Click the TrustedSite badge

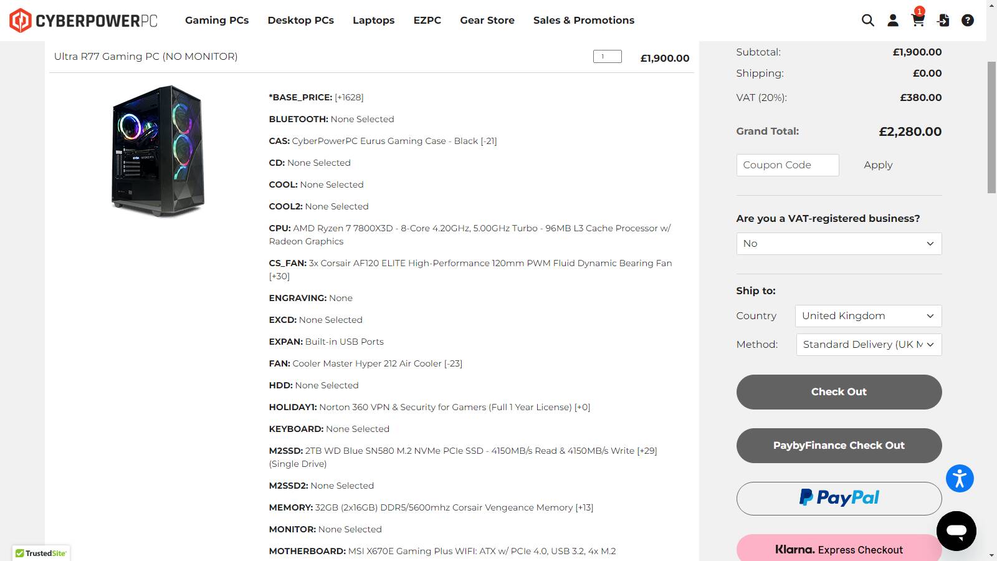(x=41, y=553)
